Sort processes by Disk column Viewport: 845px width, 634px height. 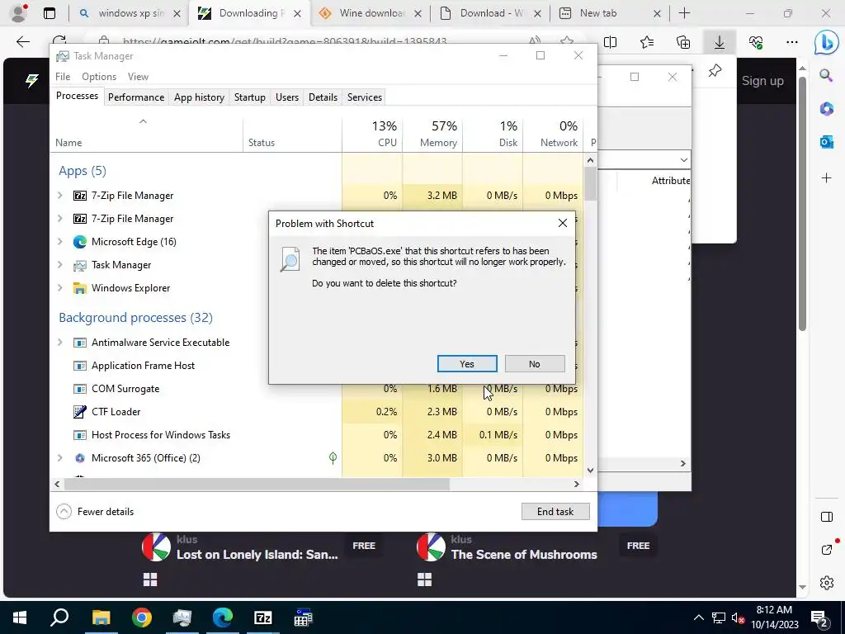click(493, 134)
